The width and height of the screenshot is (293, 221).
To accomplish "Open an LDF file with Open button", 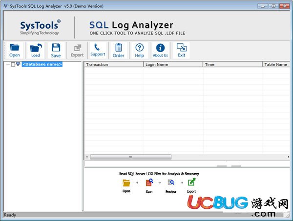I will tap(15, 50).
